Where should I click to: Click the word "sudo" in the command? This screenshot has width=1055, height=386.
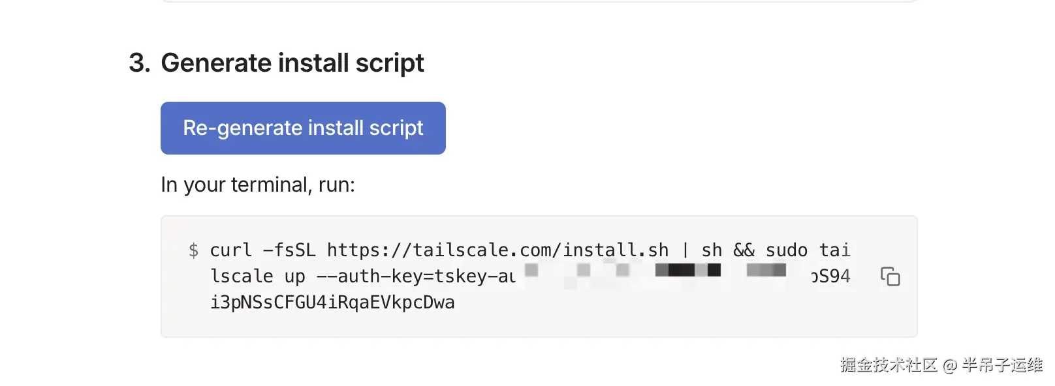point(786,250)
